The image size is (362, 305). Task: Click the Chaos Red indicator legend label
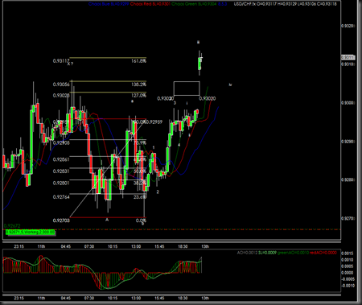(x=150, y=4)
